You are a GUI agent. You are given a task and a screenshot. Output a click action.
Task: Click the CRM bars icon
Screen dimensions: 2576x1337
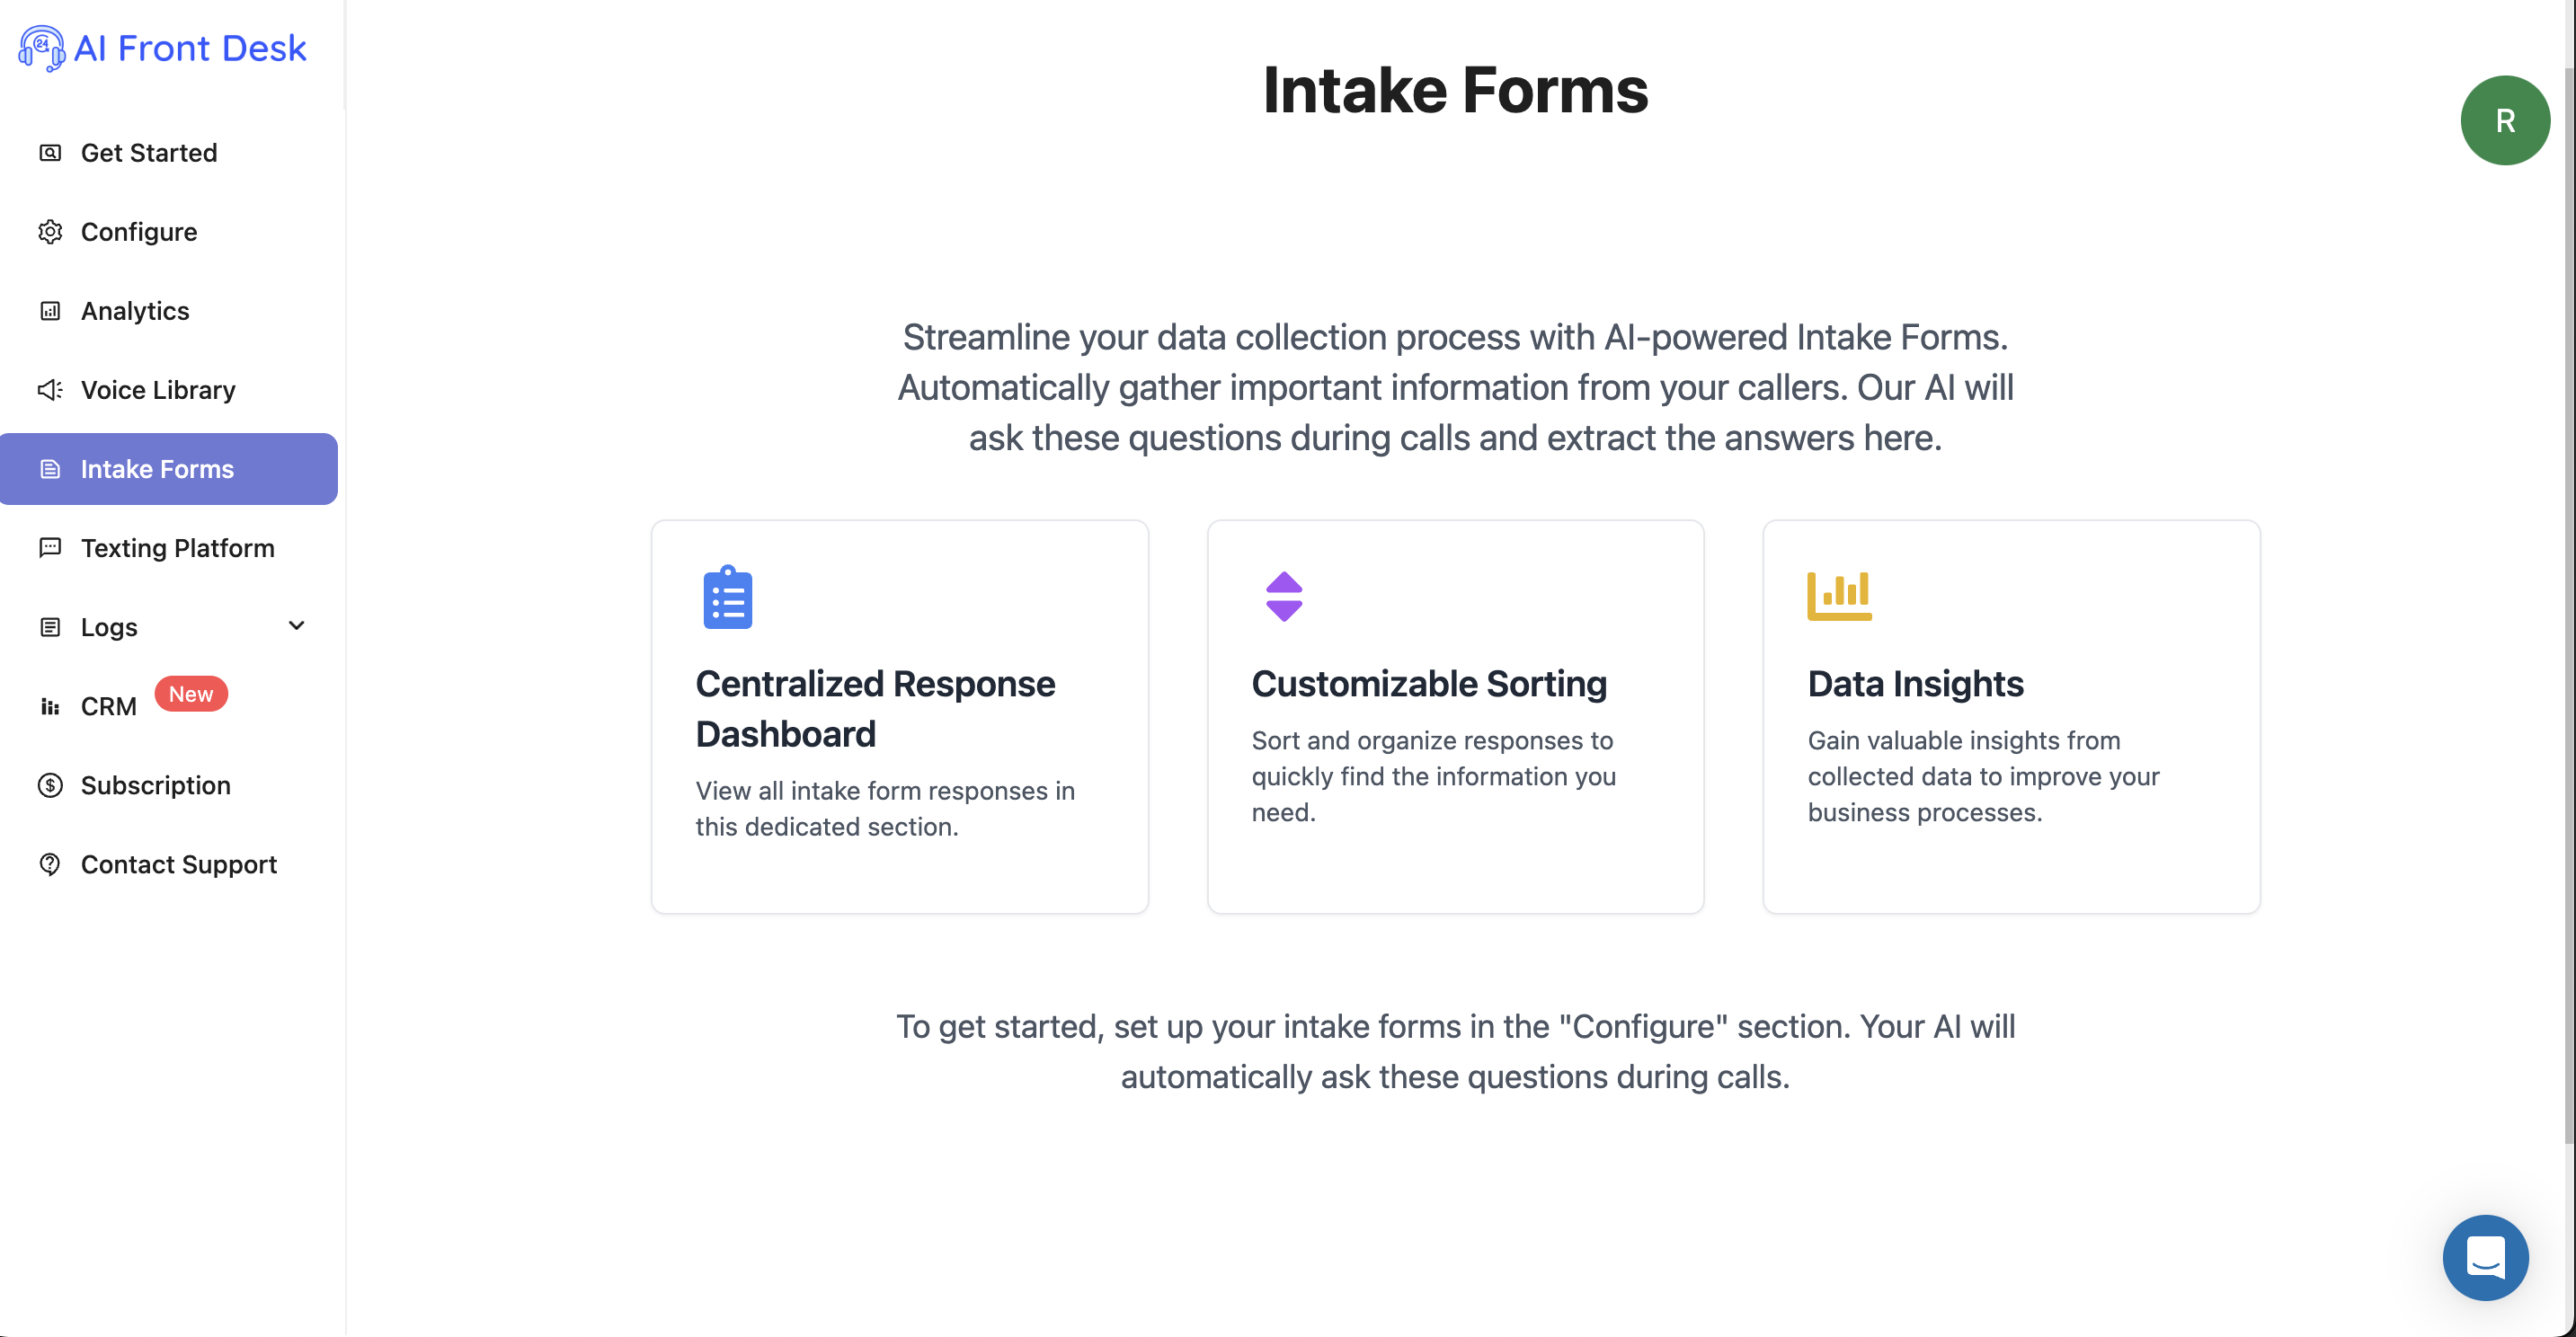click(50, 706)
